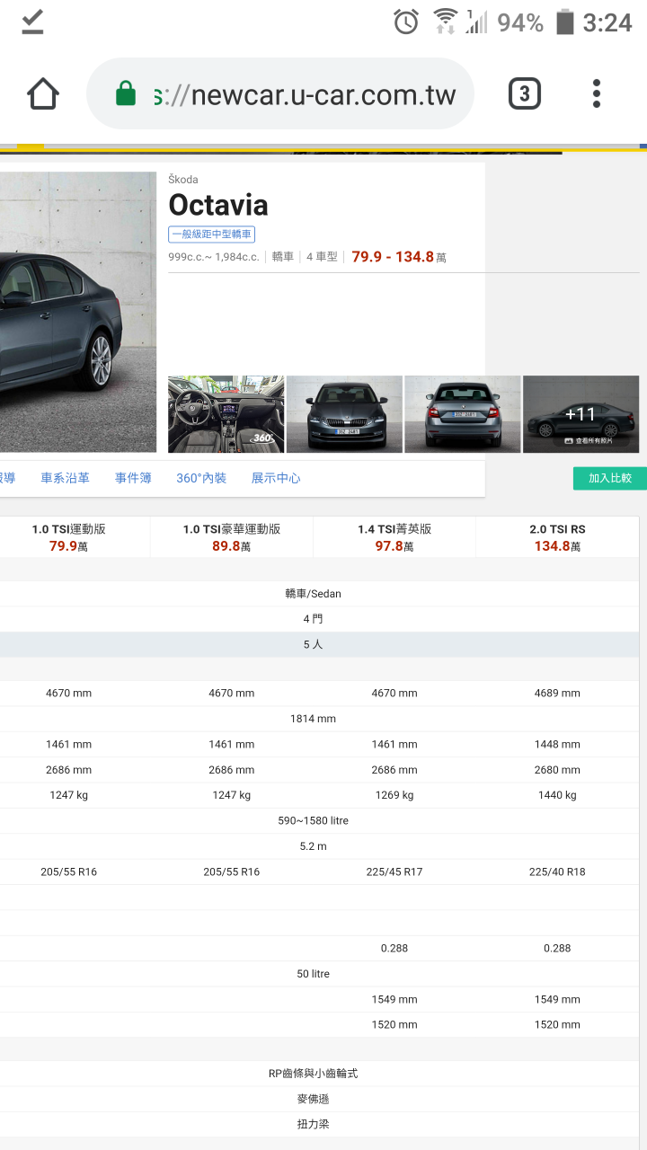Open the Octavia rear view thumbnail
647x1150 pixels.
tap(463, 414)
